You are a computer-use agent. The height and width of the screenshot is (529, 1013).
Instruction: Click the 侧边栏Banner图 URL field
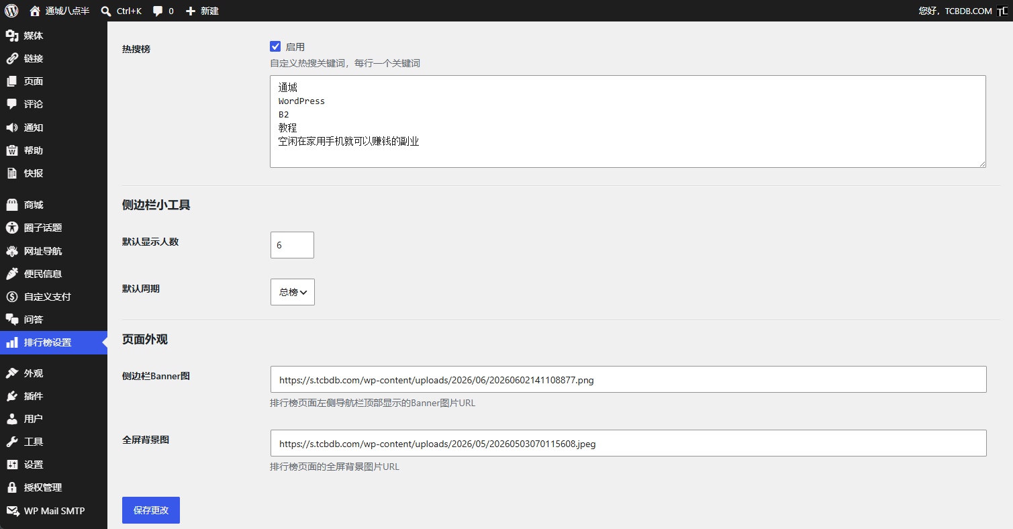pyautogui.click(x=628, y=379)
